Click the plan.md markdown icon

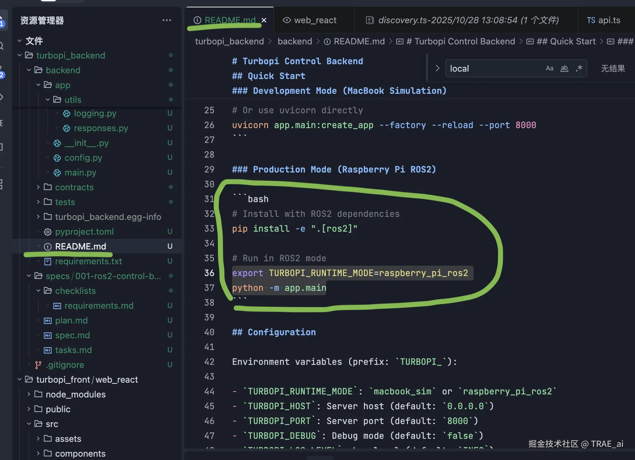point(48,320)
